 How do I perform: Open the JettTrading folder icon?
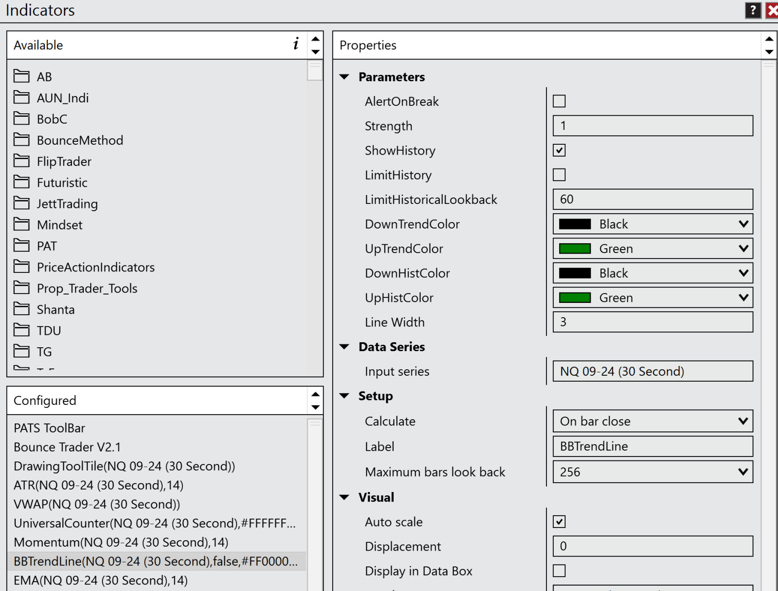tap(21, 203)
